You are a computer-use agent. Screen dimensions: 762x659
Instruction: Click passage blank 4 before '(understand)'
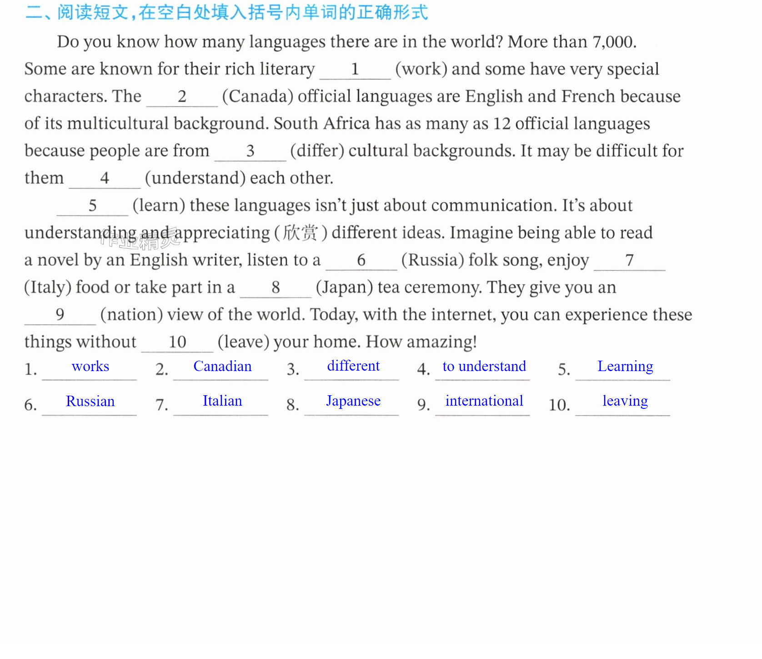(105, 179)
